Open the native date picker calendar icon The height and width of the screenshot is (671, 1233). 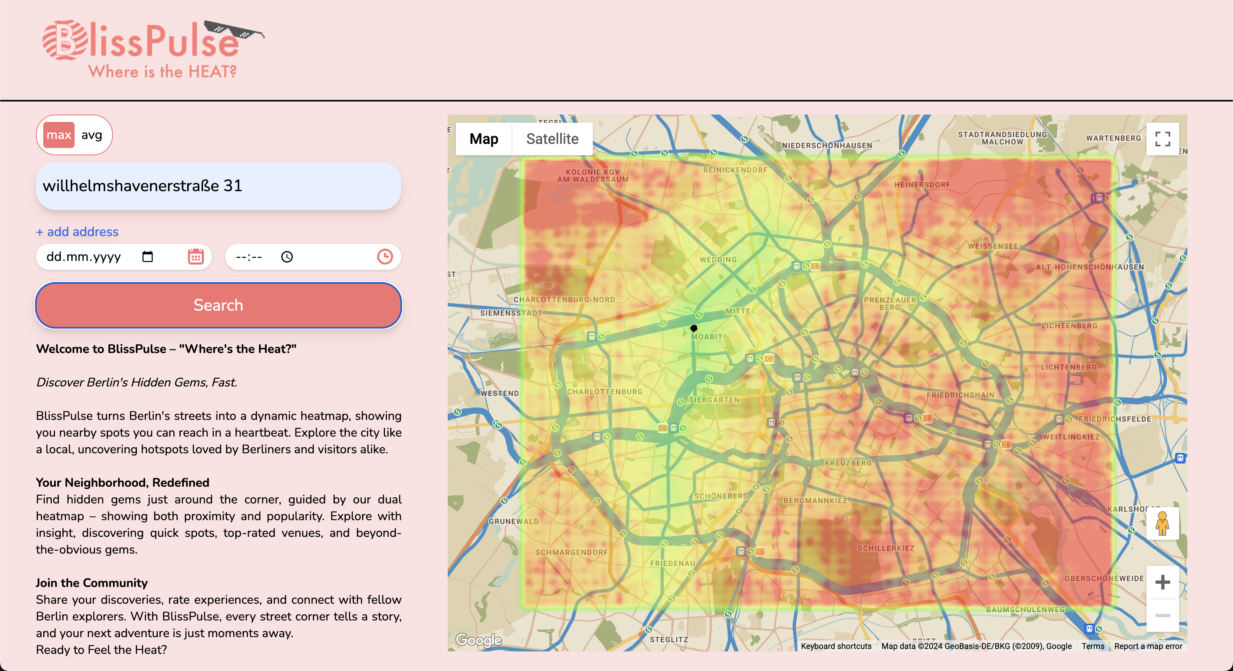[x=148, y=257]
